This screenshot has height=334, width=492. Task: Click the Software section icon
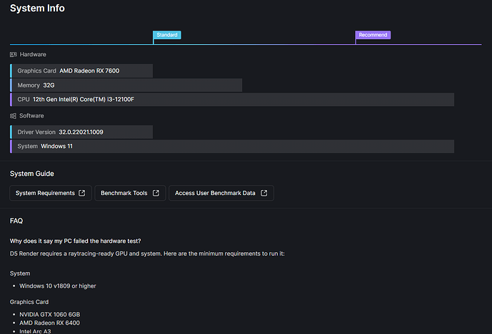click(x=13, y=115)
